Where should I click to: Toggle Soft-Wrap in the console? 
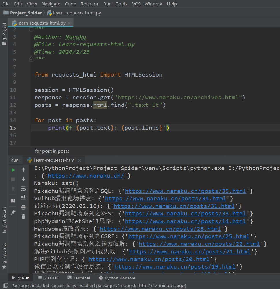point(23,189)
